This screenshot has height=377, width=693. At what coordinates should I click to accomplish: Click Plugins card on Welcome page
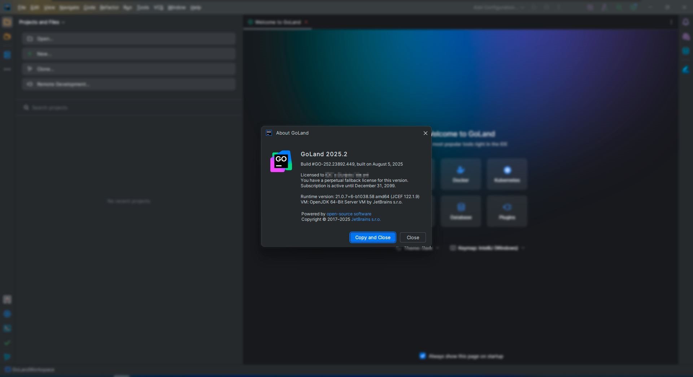point(507,211)
